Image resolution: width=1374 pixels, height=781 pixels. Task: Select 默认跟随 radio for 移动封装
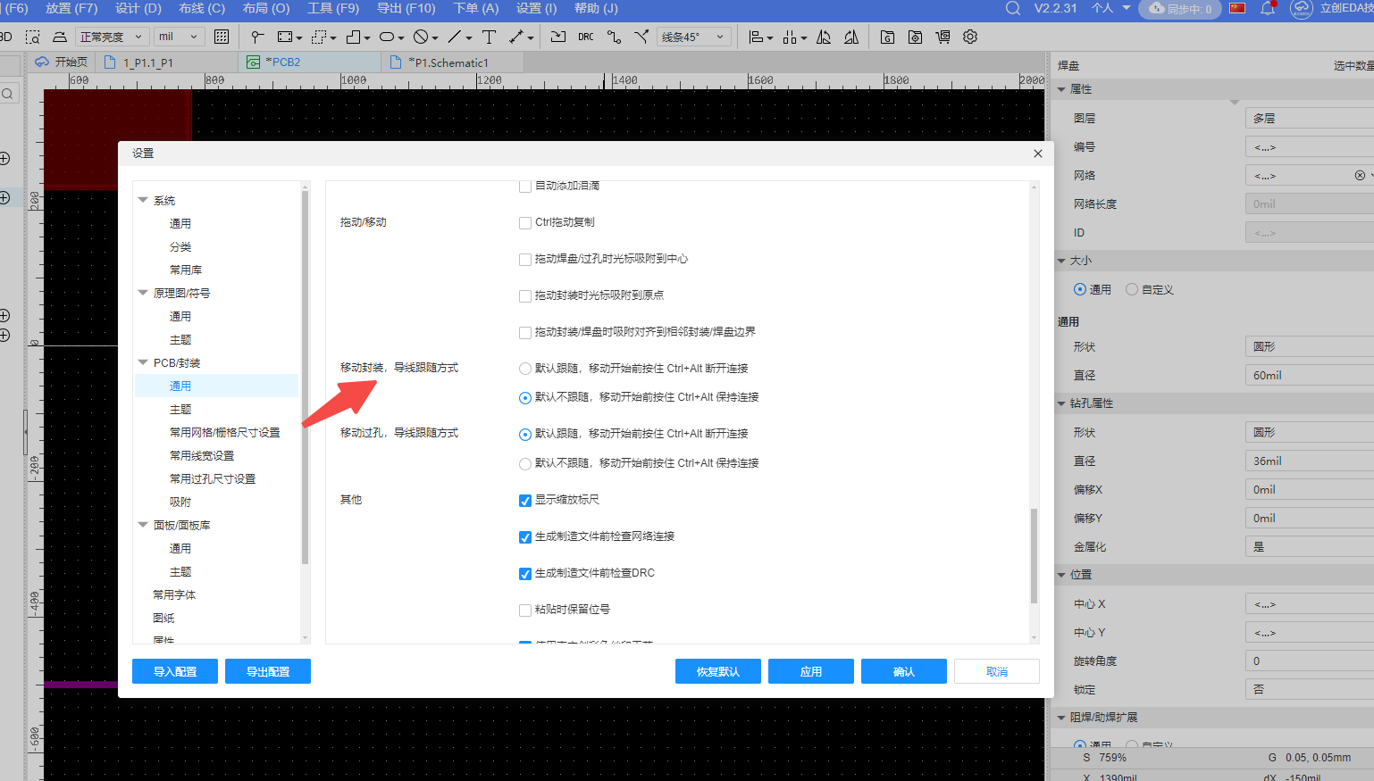(x=525, y=369)
